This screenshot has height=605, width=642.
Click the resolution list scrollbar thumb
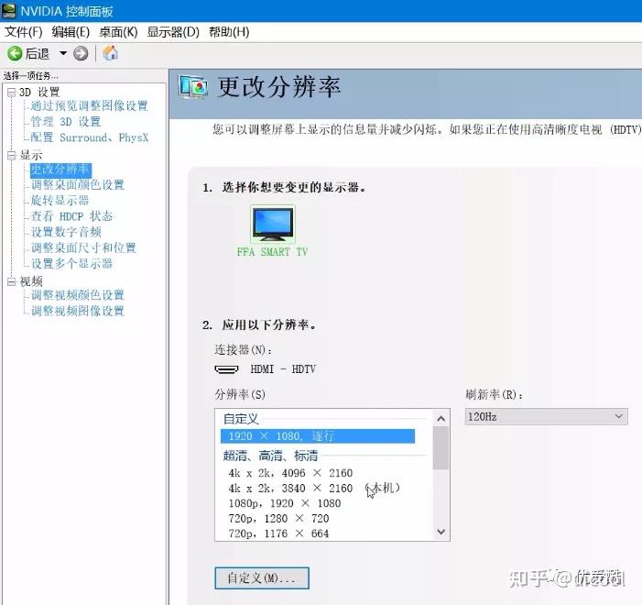[441, 448]
